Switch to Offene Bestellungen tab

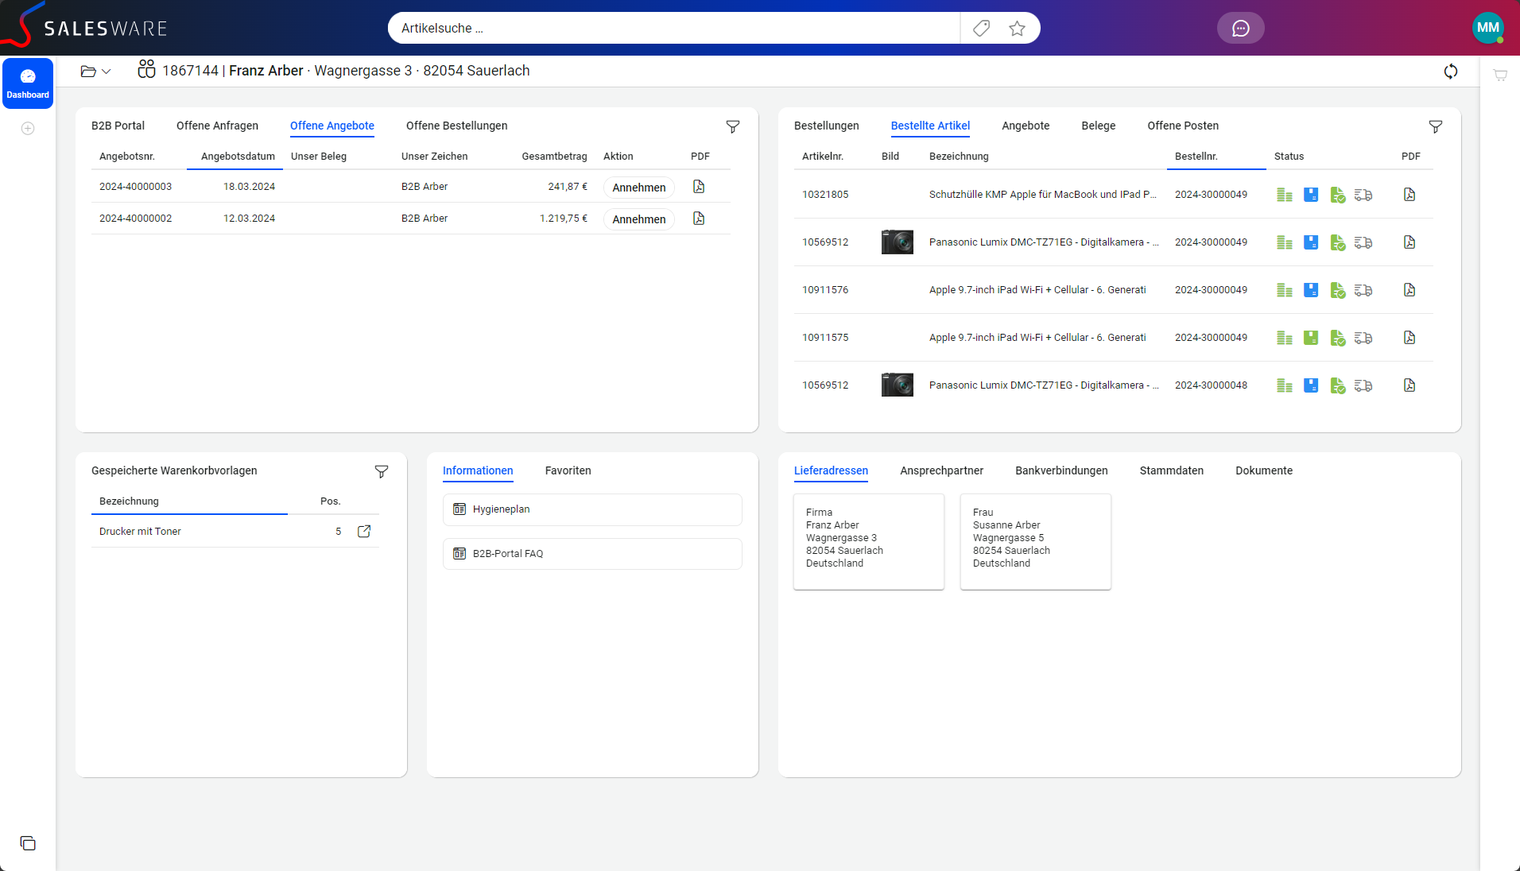[456, 126]
